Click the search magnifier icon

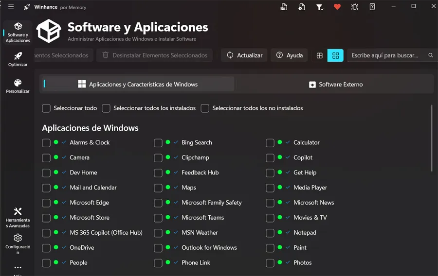click(x=431, y=55)
